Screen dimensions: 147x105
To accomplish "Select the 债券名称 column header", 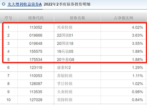I will pos(77,18).
